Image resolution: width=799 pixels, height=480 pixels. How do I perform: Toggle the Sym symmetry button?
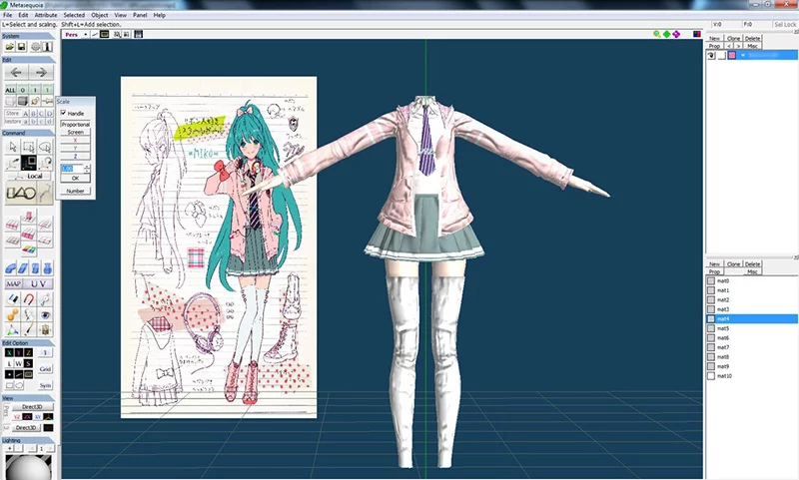pyautogui.click(x=45, y=385)
